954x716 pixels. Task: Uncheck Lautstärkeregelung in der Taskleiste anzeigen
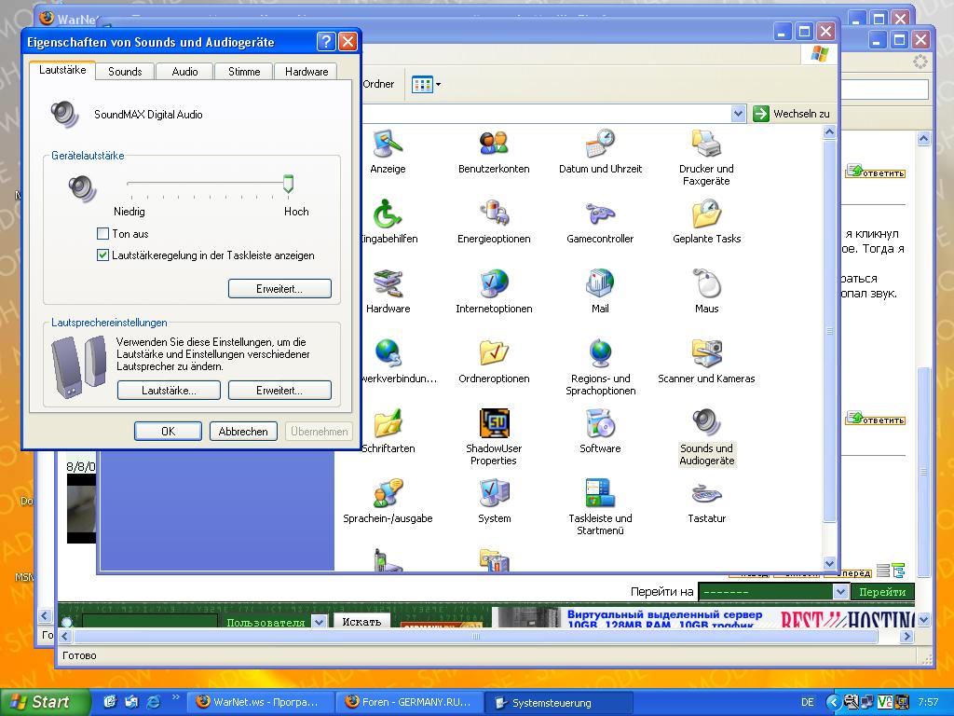point(103,255)
